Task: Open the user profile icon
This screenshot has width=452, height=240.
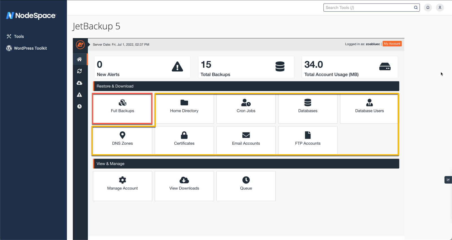Action: pyautogui.click(x=440, y=8)
